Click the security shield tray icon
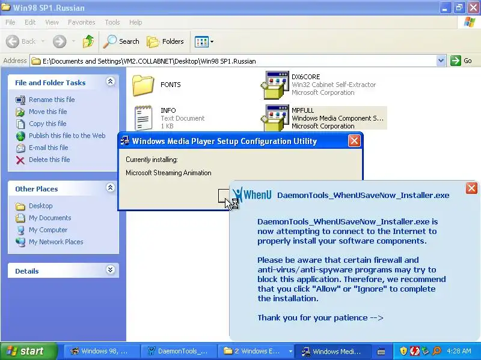This screenshot has width=481, height=360. click(403, 351)
